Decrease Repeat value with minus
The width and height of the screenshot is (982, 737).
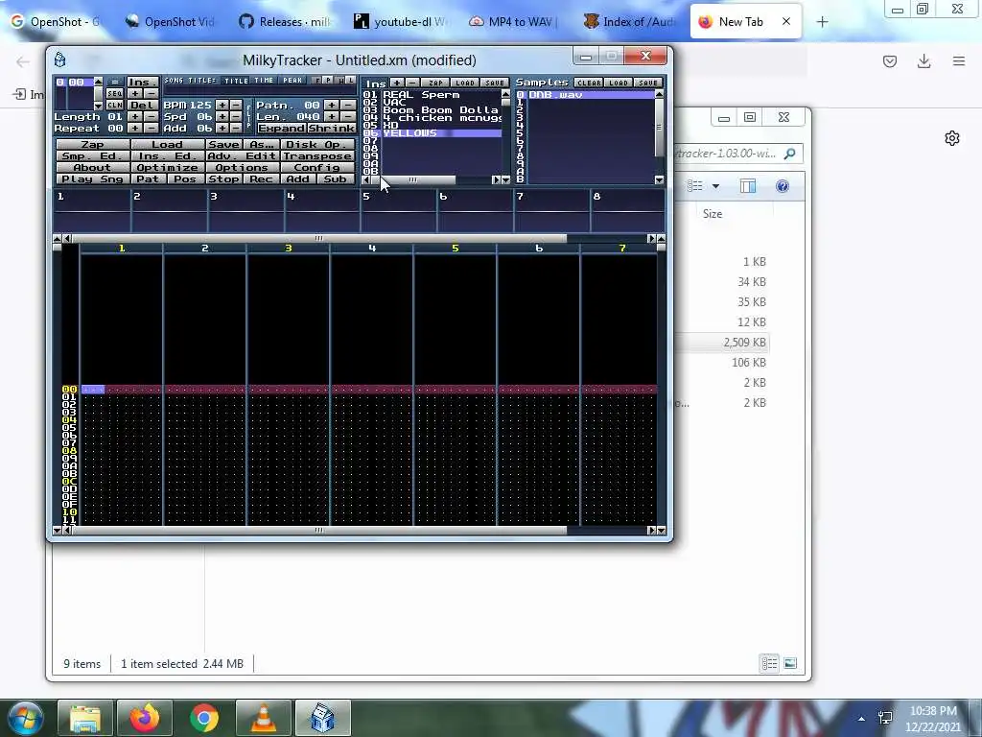151,128
